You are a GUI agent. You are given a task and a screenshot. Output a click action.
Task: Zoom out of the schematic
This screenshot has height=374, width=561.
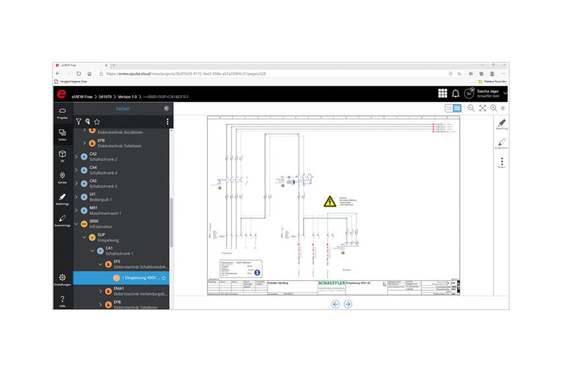(471, 108)
